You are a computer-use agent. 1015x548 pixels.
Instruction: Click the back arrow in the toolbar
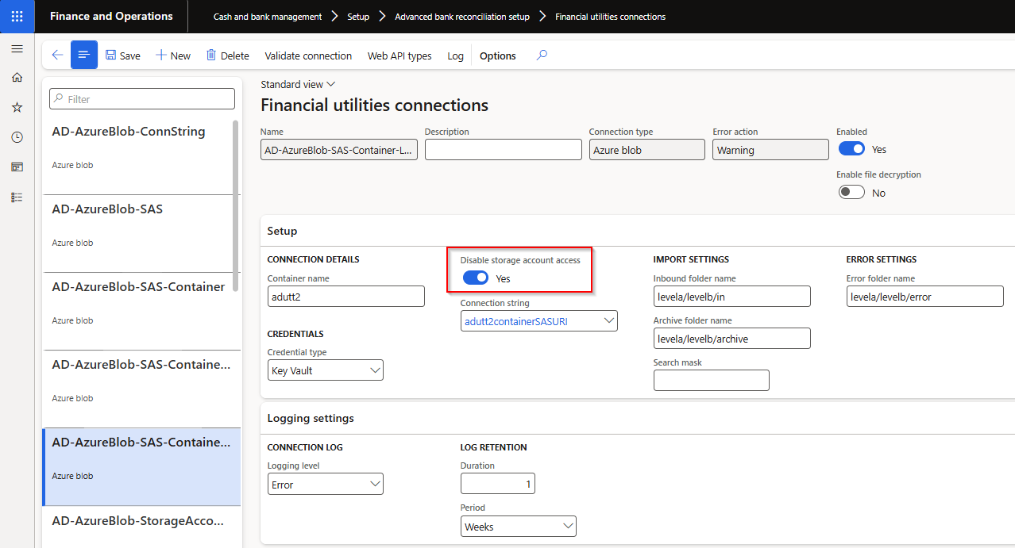(x=56, y=56)
